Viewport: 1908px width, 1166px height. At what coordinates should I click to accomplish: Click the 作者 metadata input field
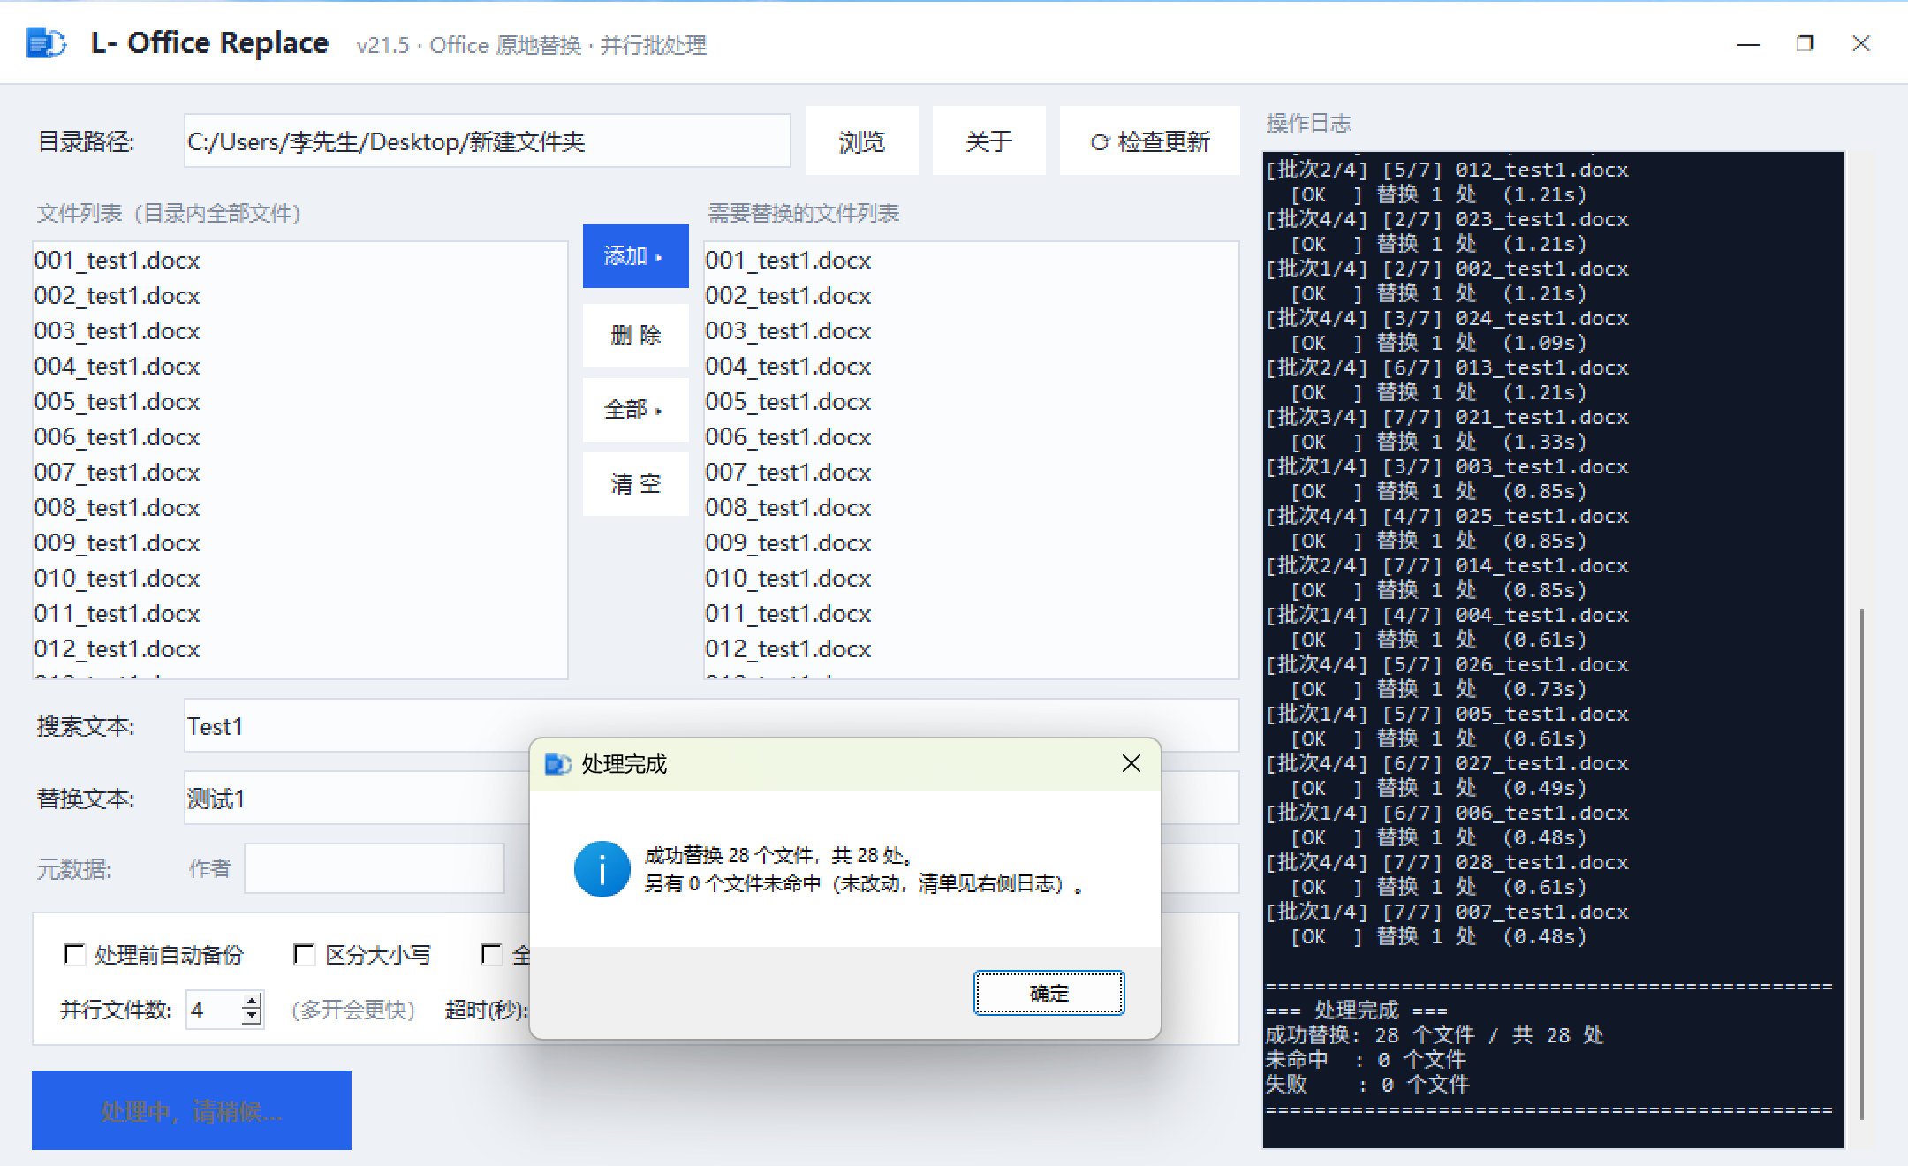click(x=375, y=868)
